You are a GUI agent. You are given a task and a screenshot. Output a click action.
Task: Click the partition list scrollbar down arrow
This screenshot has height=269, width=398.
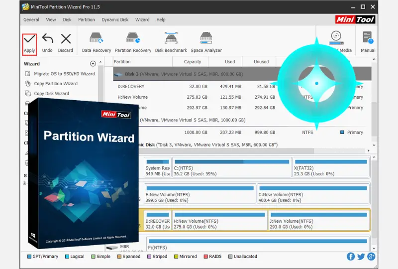tap(374, 145)
